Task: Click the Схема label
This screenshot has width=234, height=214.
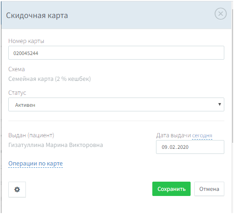Action: [x=17, y=69]
